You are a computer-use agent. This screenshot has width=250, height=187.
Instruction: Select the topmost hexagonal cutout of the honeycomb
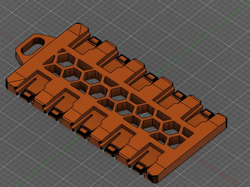click(x=66, y=60)
